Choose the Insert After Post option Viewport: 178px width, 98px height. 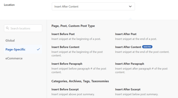[126, 34]
